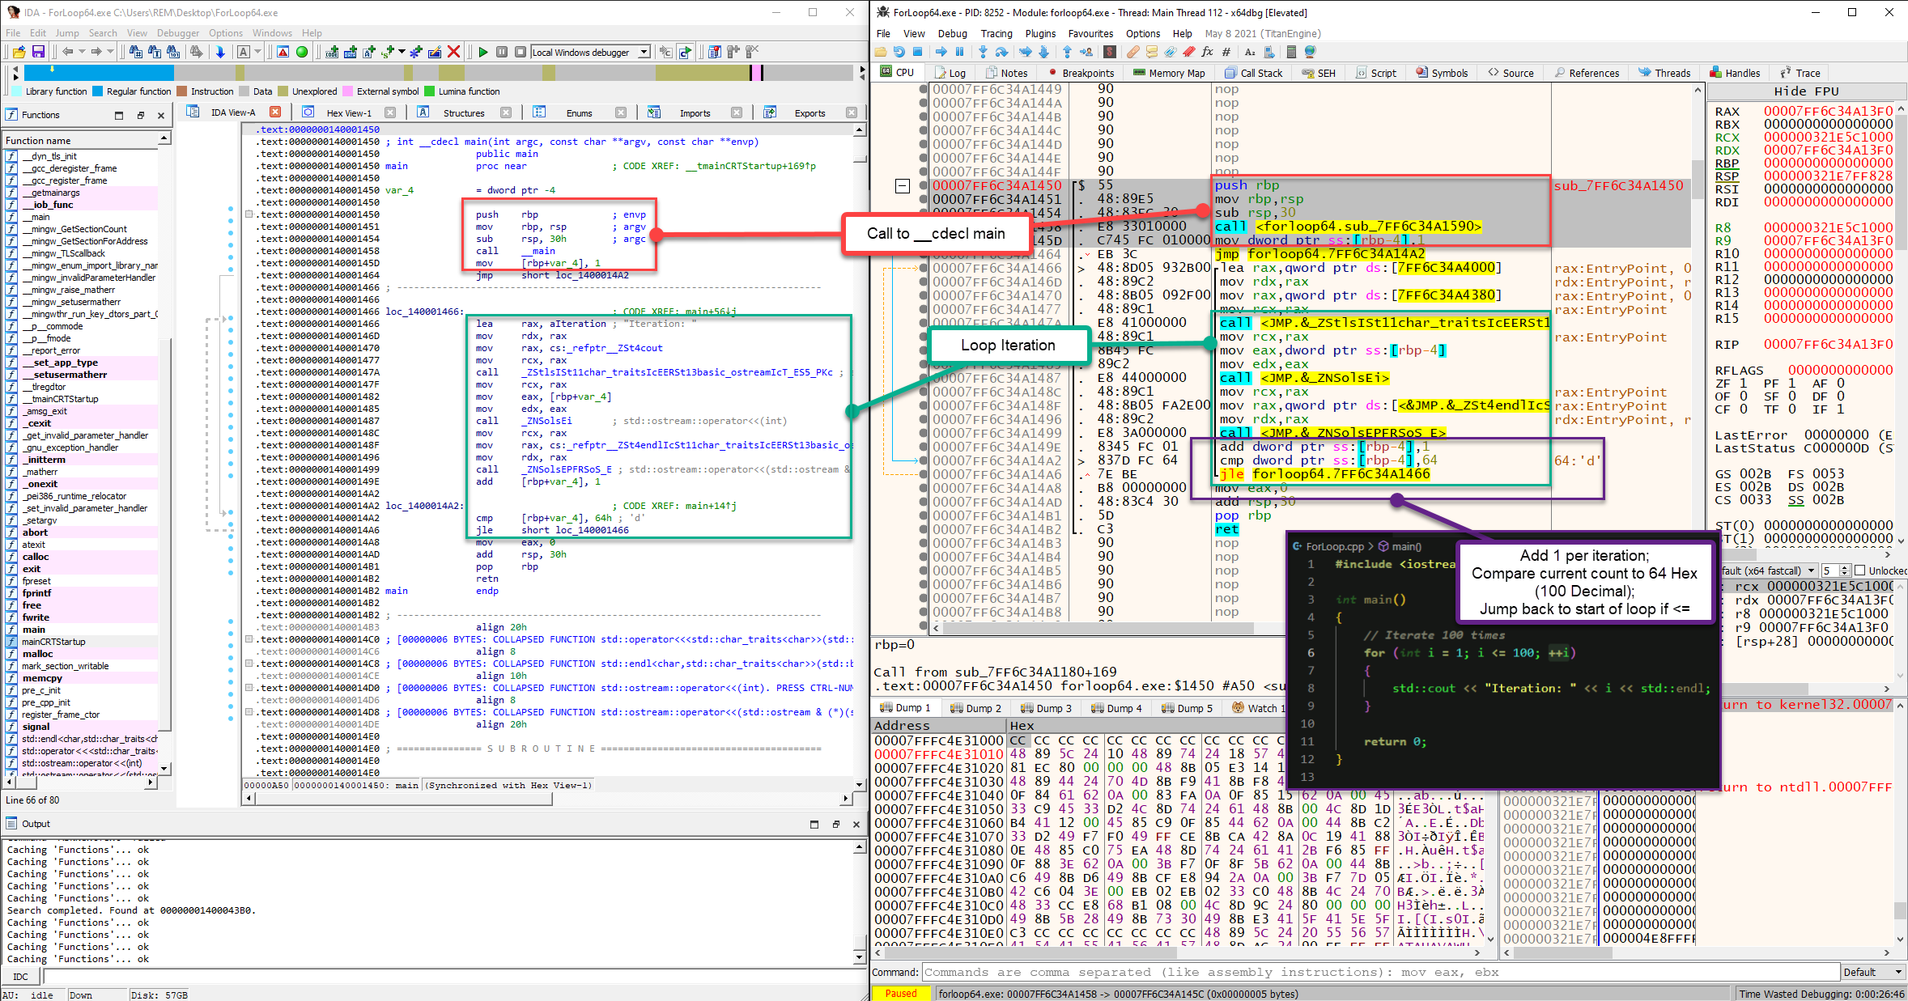Toggle breakpoint dot at address 00007FF6C34A1466
The image size is (1908, 1001).
point(924,268)
